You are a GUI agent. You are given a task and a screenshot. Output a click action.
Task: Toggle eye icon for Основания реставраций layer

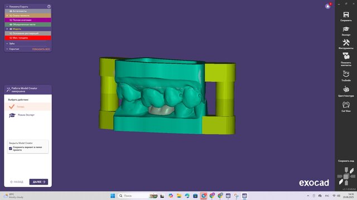point(11,33)
